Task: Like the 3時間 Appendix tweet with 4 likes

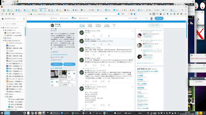Action: coord(101,55)
